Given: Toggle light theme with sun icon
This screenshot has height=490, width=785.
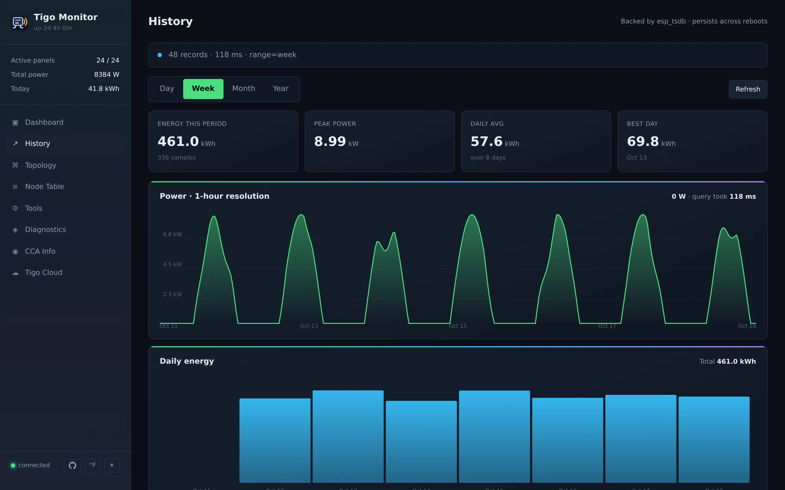Looking at the screenshot, I should pyautogui.click(x=111, y=465).
